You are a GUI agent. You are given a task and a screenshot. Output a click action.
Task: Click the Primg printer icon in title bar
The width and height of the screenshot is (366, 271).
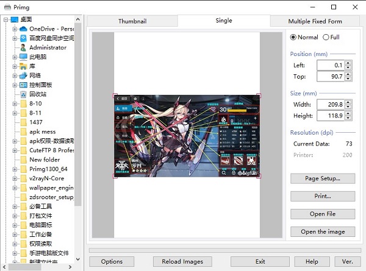pyautogui.click(x=7, y=7)
